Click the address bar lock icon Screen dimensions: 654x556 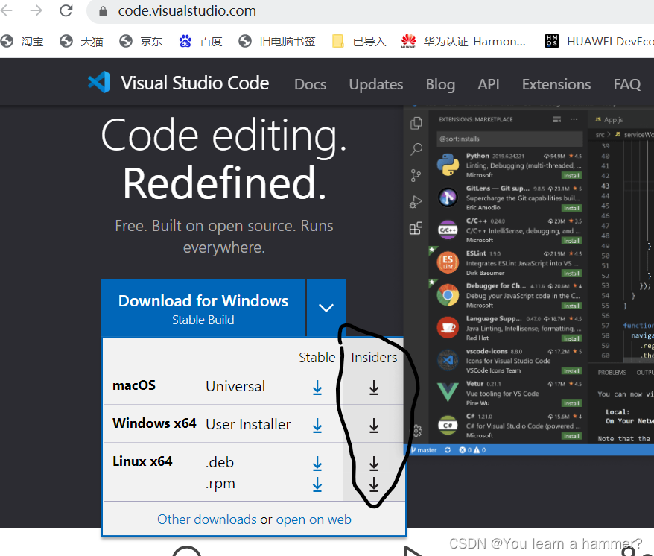[x=103, y=11]
